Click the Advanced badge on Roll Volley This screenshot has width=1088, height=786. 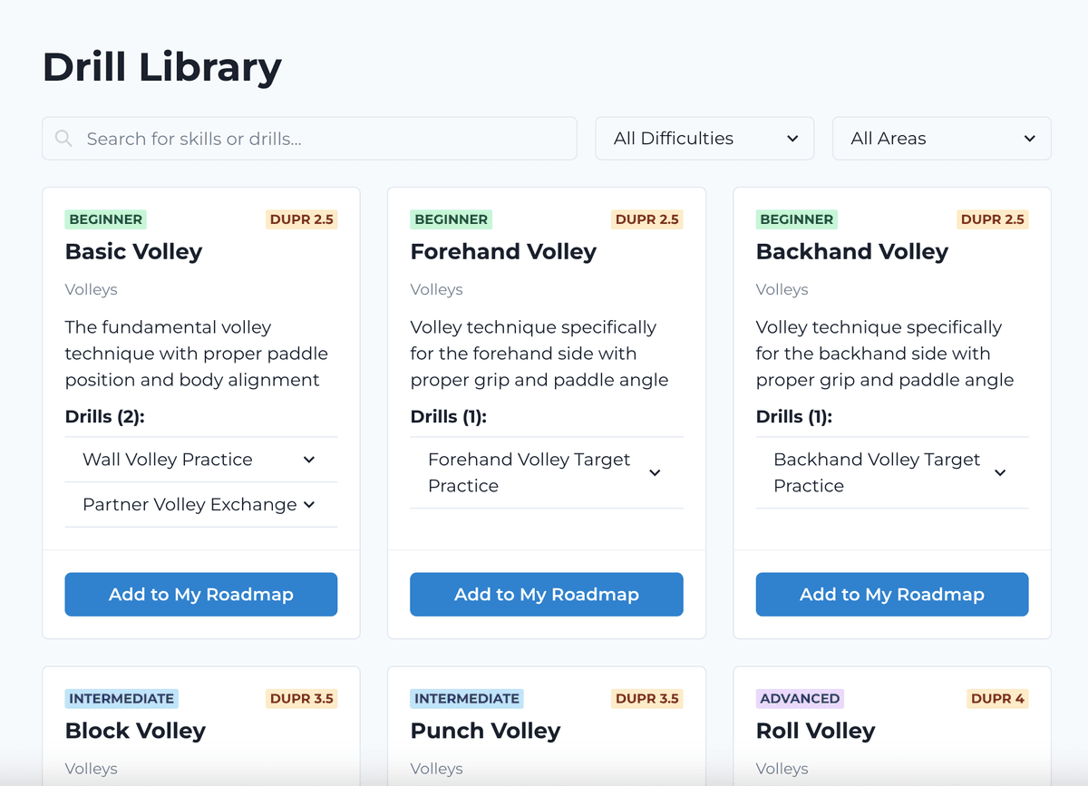(800, 699)
